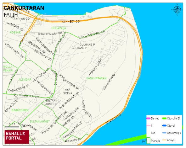Click the AKBIYIK CD label
This screenshot has width=186, height=148.
(x=68, y=121)
